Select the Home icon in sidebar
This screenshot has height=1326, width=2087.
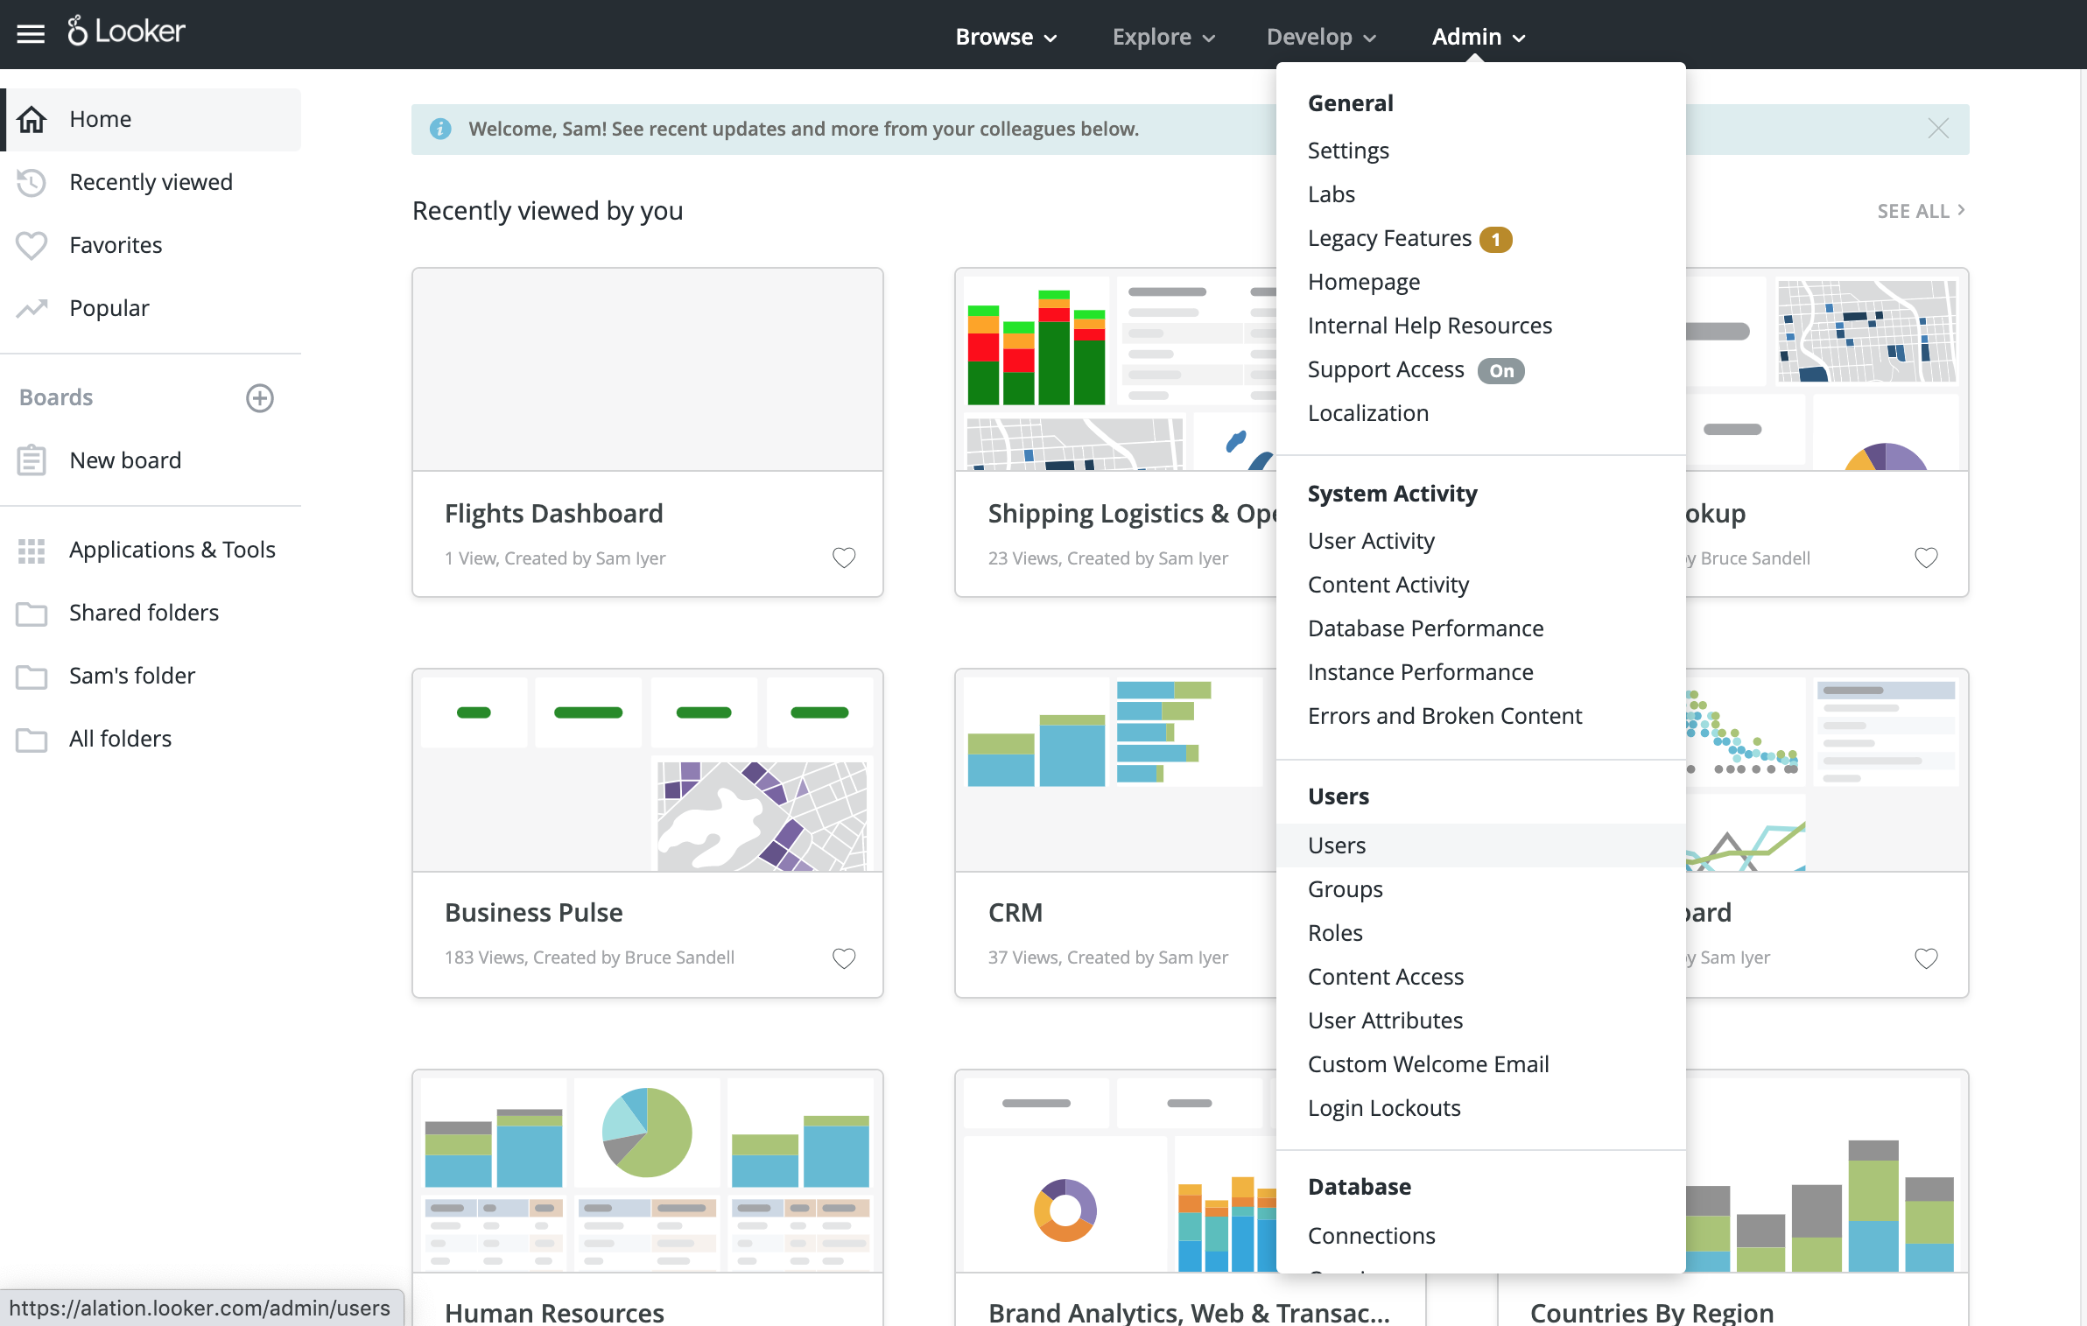pyautogui.click(x=32, y=119)
